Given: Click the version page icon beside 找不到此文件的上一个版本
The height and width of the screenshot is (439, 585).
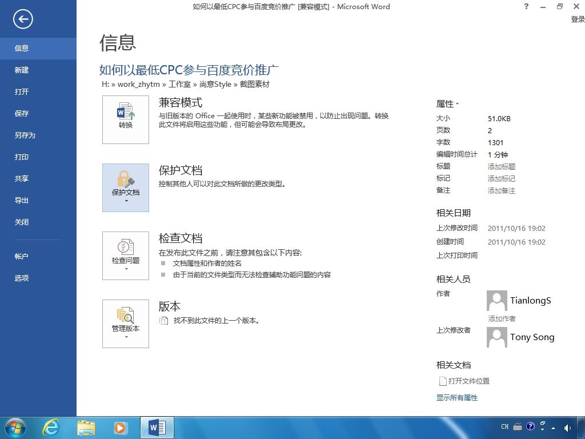Looking at the screenshot, I should tap(163, 321).
